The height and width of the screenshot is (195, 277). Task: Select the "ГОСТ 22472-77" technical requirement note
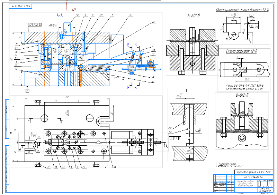[229, 166]
